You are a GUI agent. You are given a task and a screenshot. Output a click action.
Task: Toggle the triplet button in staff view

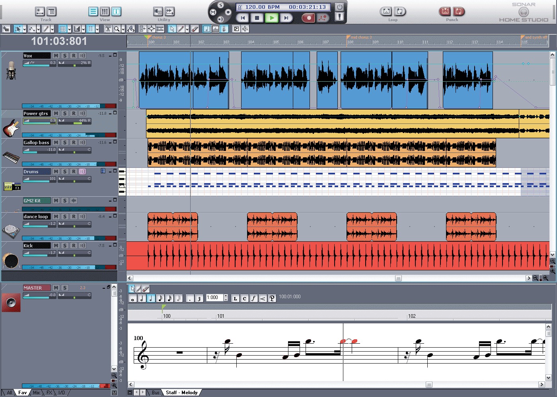(x=199, y=298)
